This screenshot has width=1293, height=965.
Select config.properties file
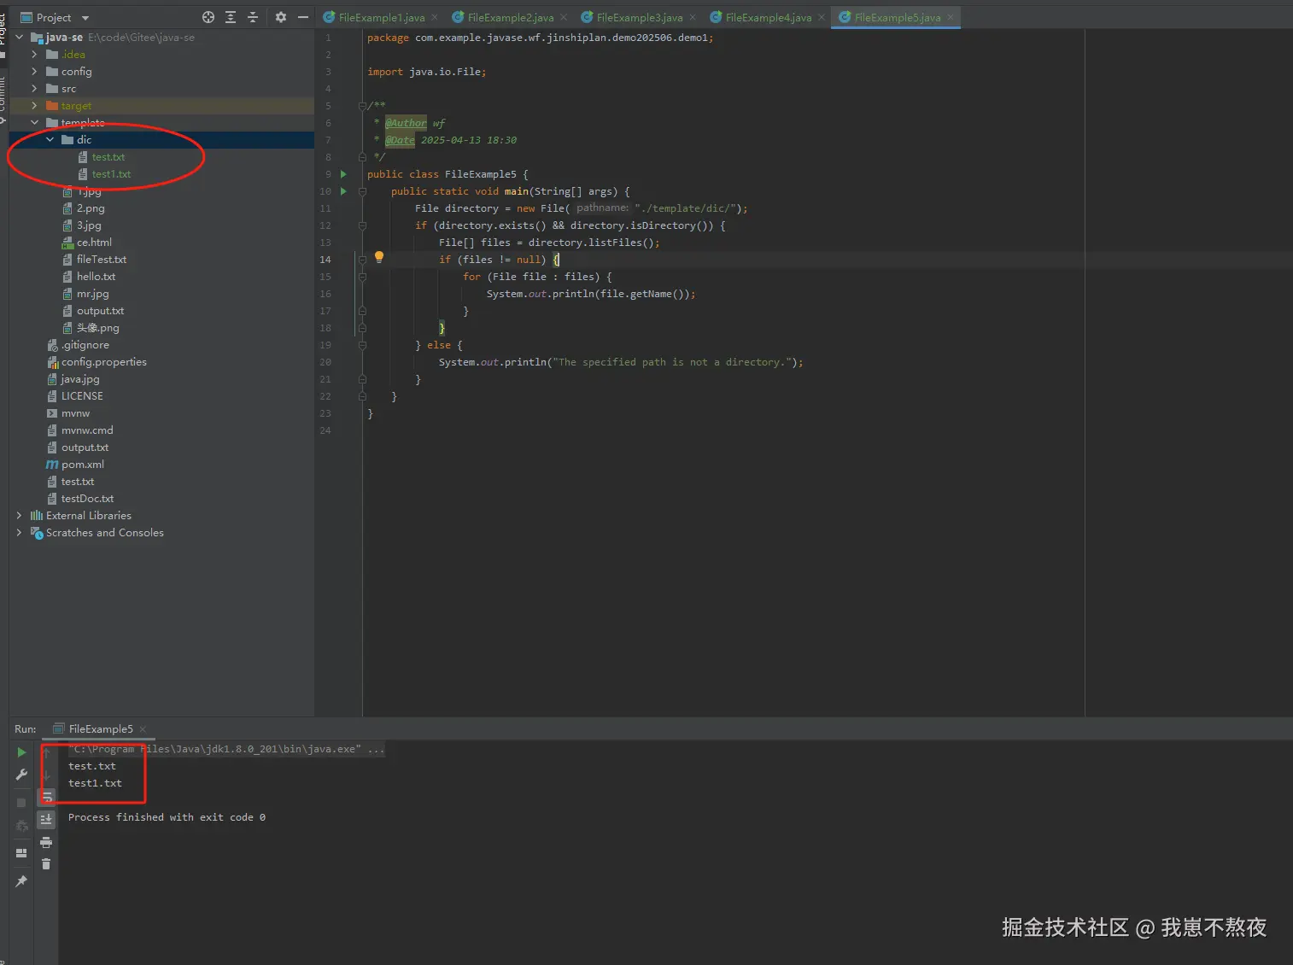[103, 362]
